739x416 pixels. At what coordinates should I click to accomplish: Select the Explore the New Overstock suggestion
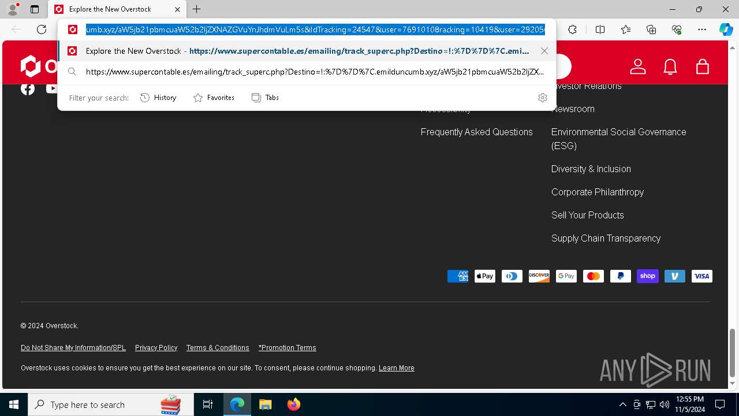[x=307, y=51]
